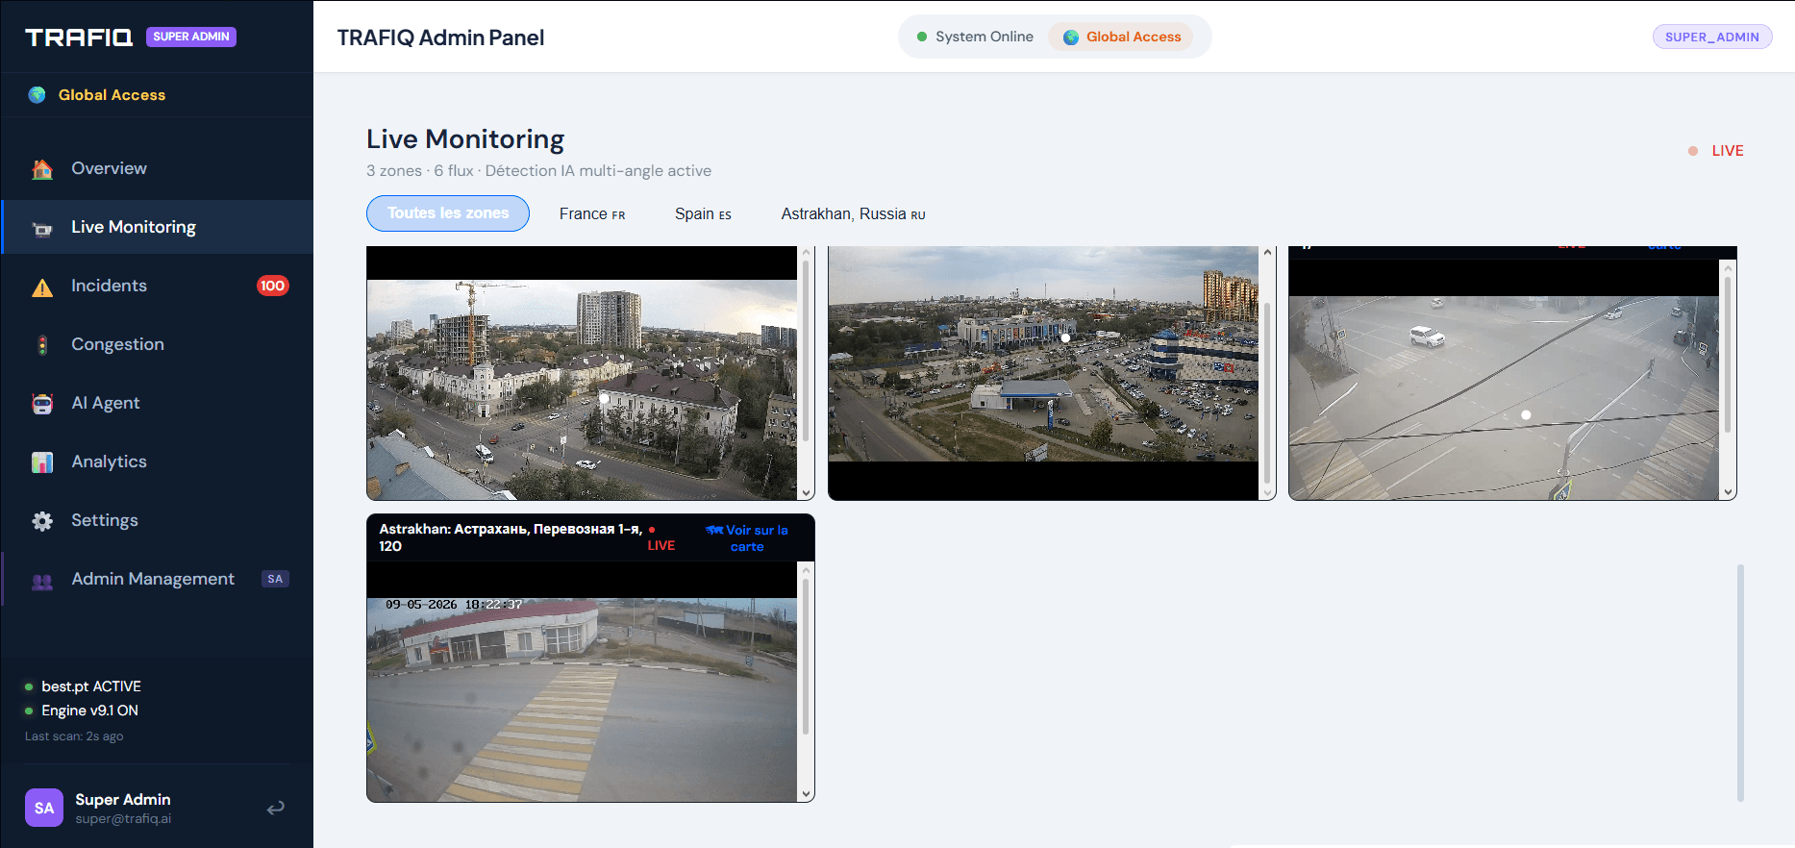Image resolution: width=1795 pixels, height=848 pixels.
Task: Click the Live Monitoring camera icon
Action: (42, 228)
